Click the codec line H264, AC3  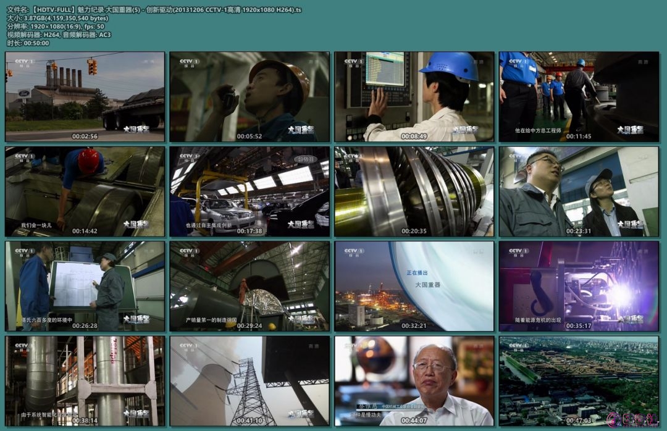[59, 35]
